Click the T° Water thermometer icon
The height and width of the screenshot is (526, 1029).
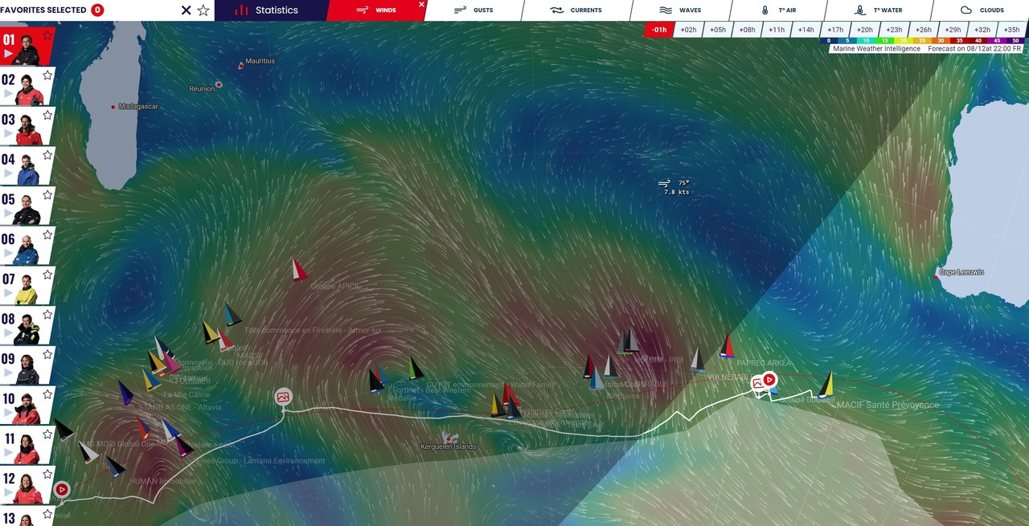coord(860,10)
